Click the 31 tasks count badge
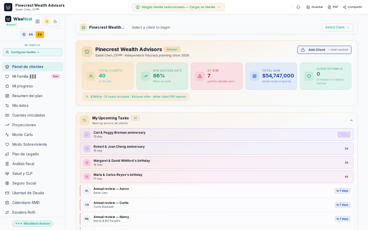Image resolution: width=368 pixels, height=230 pixels. point(135,118)
